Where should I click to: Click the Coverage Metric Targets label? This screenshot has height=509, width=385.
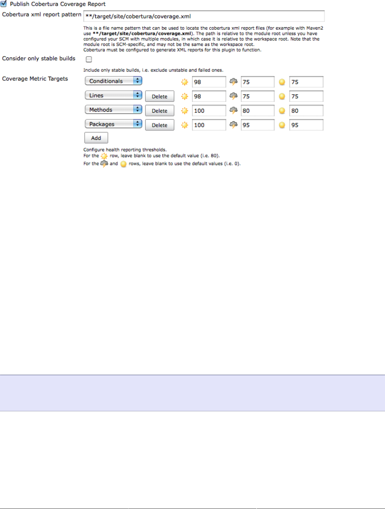35,79
